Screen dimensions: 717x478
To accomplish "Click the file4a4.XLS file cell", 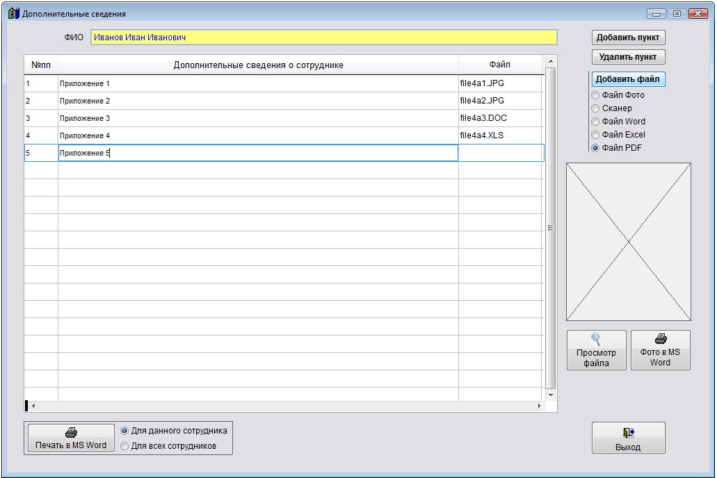I will (500, 135).
